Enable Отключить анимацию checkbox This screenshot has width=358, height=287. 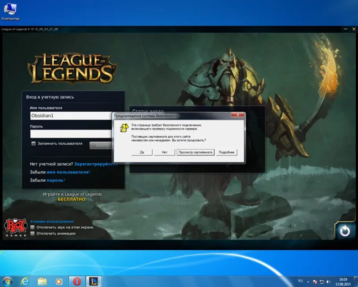[32, 234]
